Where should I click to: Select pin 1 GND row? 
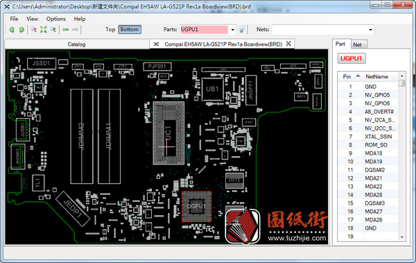(368, 87)
